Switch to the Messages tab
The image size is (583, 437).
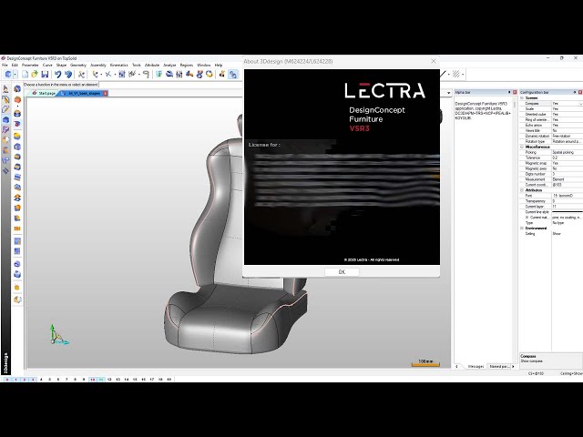point(476,366)
